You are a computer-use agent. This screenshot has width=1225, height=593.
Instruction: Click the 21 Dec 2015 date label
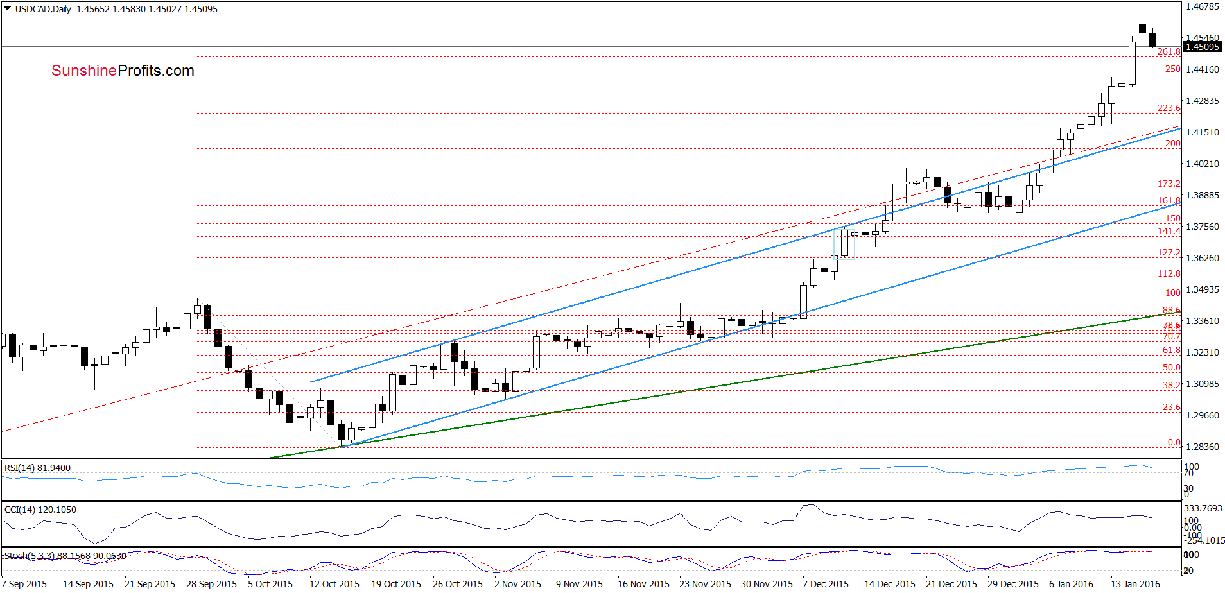[x=951, y=584]
